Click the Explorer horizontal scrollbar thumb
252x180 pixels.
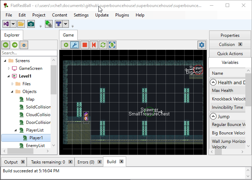point(20,151)
